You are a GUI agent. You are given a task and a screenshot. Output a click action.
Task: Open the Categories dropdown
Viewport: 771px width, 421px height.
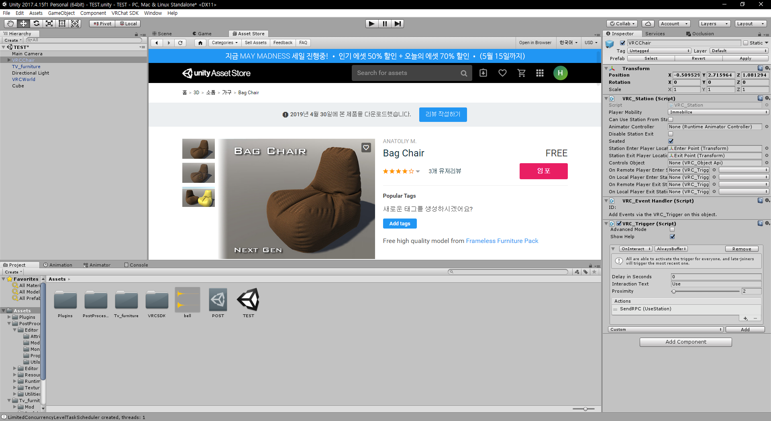[224, 43]
